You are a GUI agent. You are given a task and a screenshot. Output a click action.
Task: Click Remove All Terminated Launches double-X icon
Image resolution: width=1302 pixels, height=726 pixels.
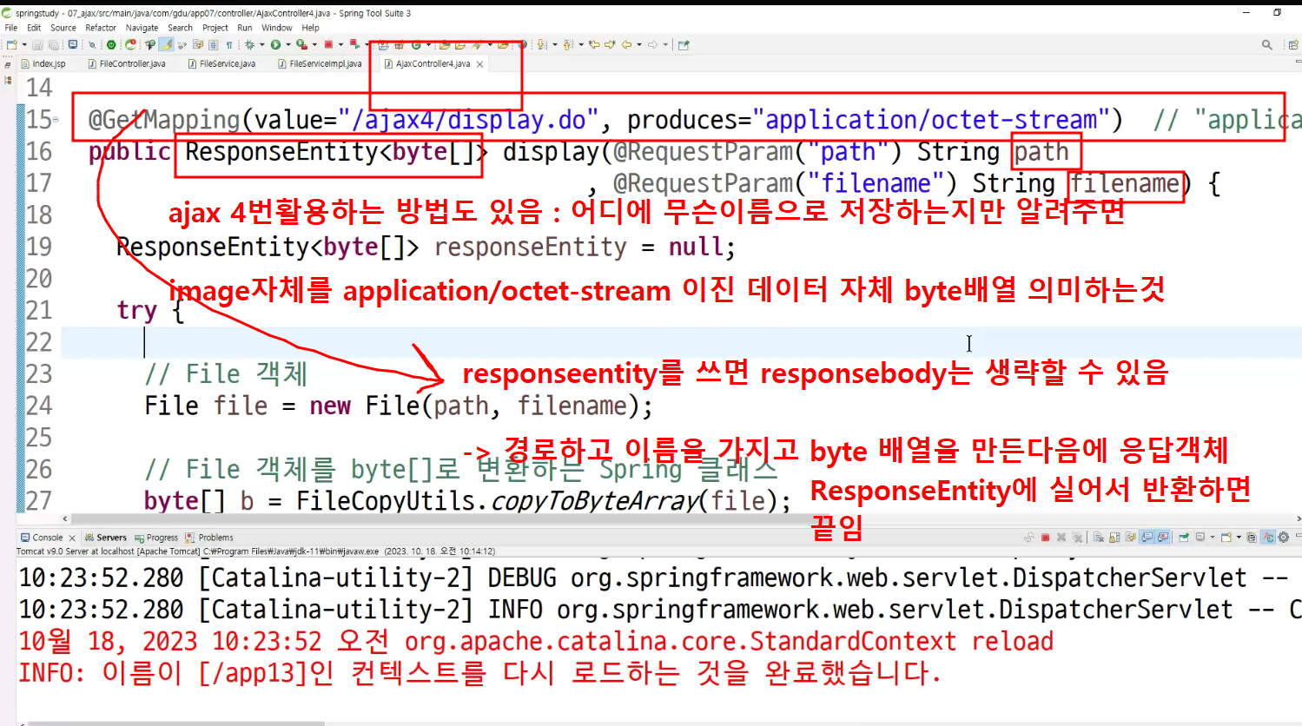[x=1077, y=538]
